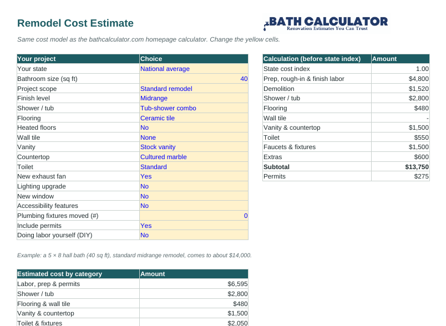Click the 'Prep, rough-in & finish labor' label
Image resolution: width=446 pixels, height=326 pixels.
[304, 79]
